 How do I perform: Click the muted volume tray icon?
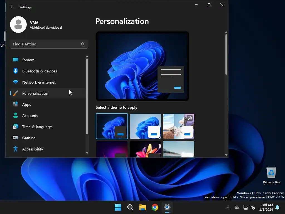point(253,207)
